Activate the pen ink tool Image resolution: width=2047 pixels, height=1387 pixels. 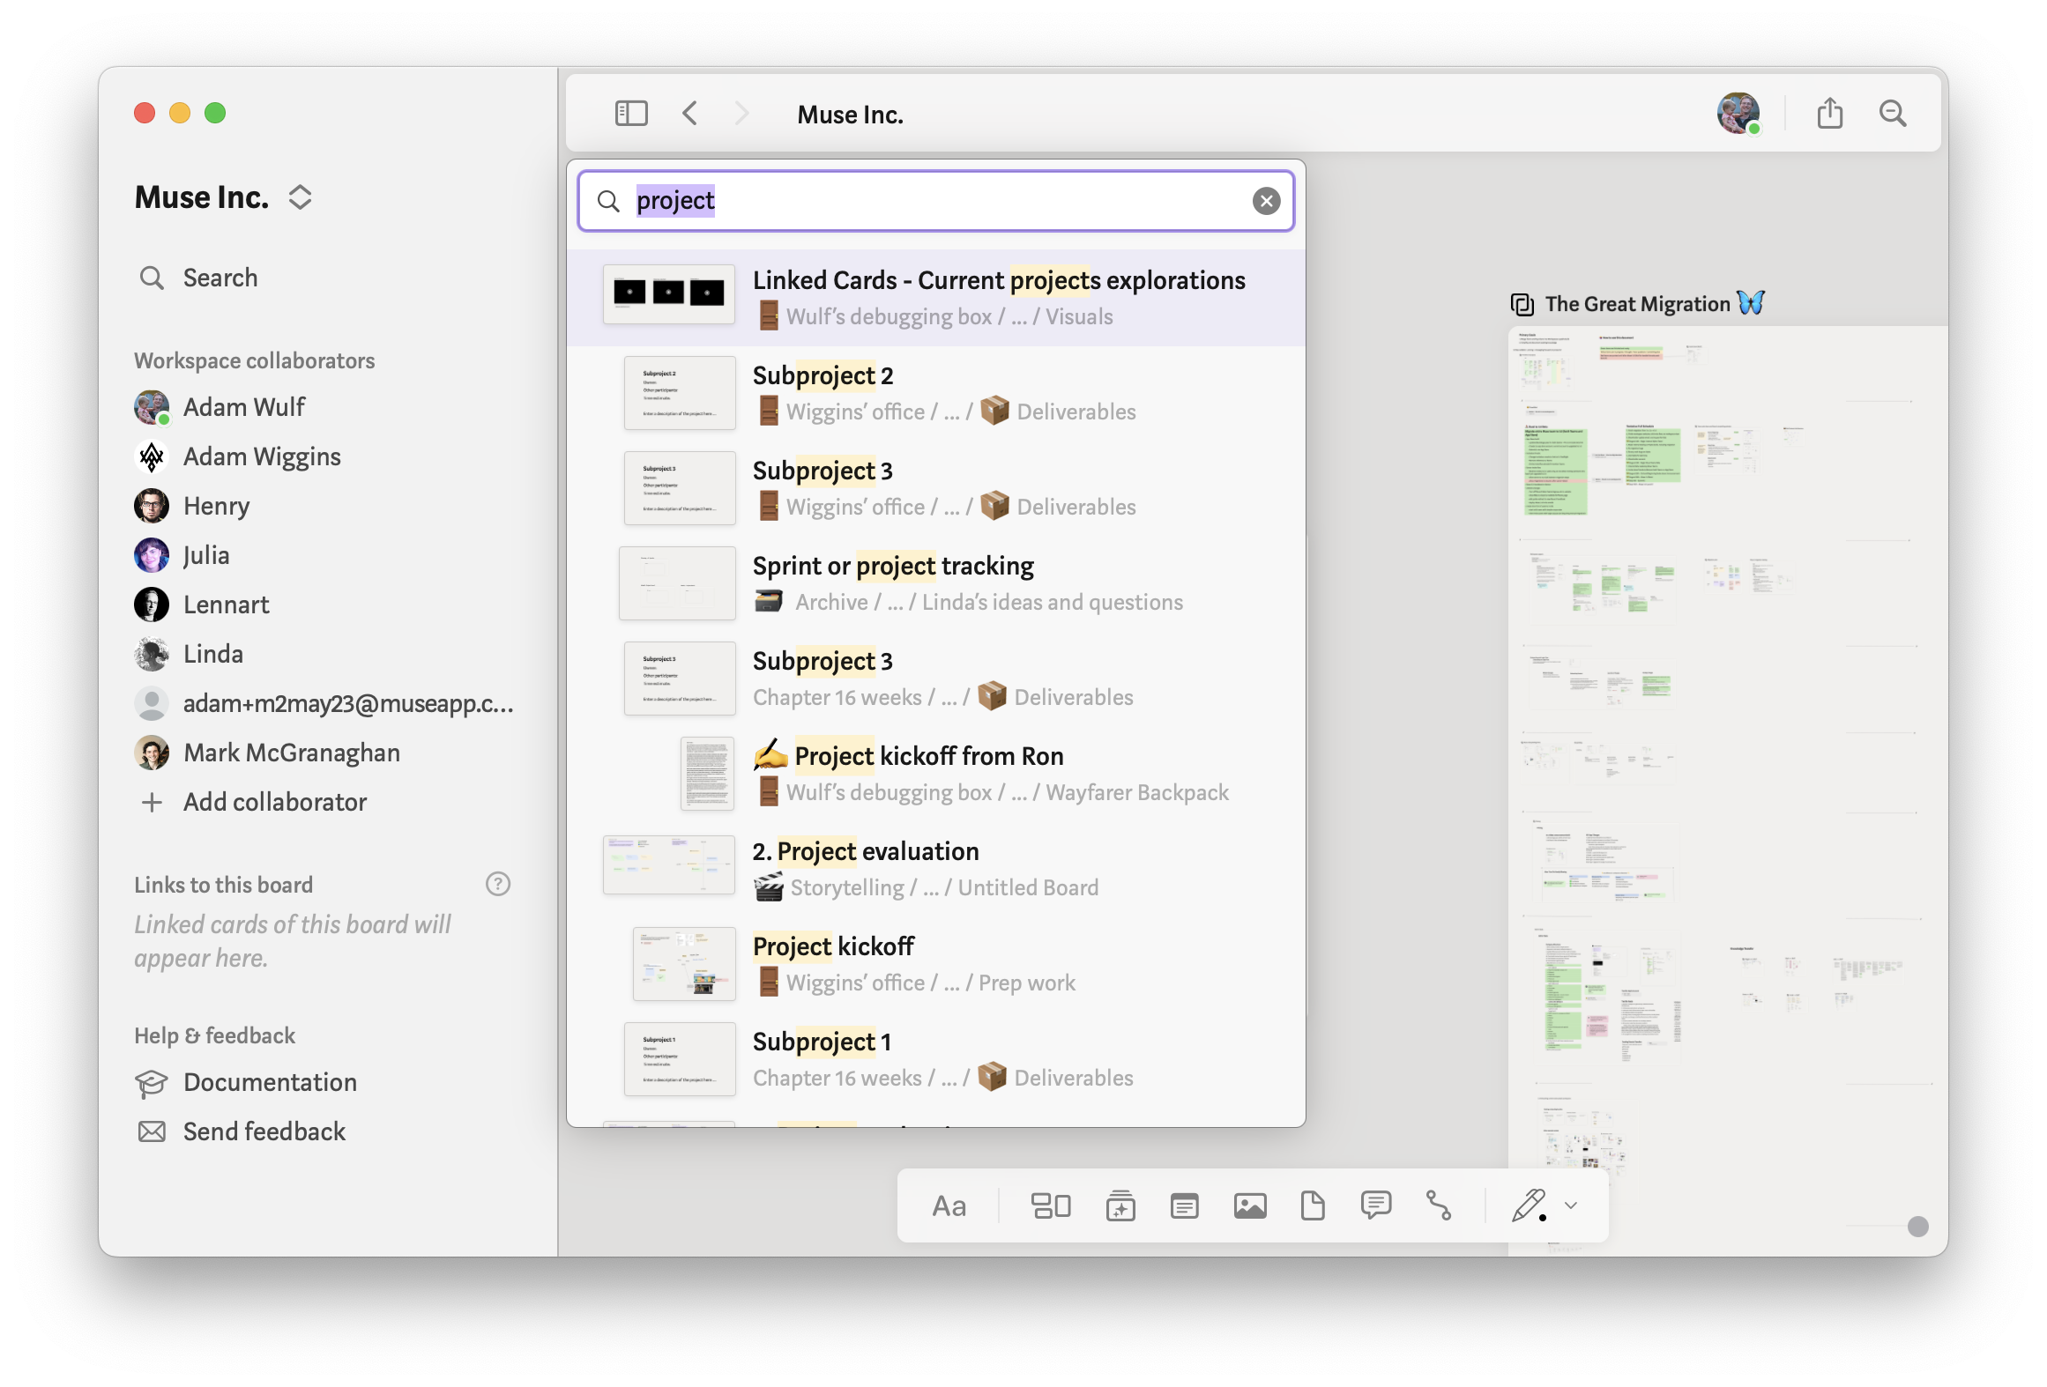tap(1530, 1205)
